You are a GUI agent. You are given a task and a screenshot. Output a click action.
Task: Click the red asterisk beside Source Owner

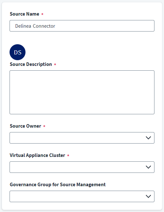tap(44, 126)
